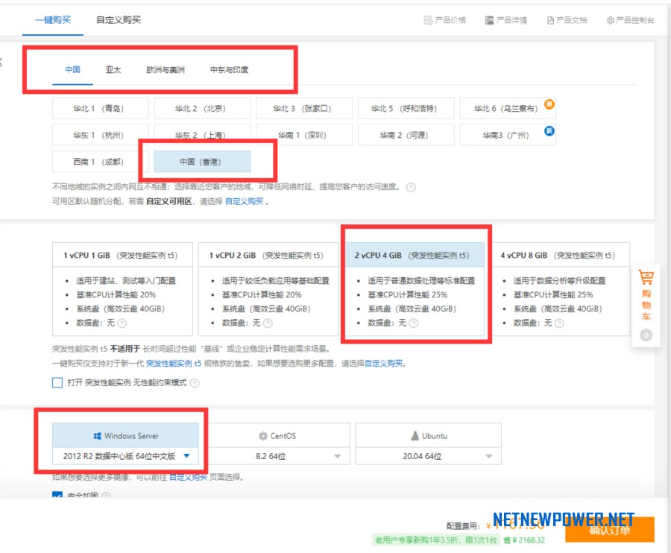Choose region 华南 1 (深圳)
The image size is (671, 553).
pos(304,135)
